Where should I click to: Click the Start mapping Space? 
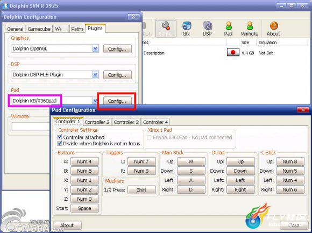[x=84, y=208]
